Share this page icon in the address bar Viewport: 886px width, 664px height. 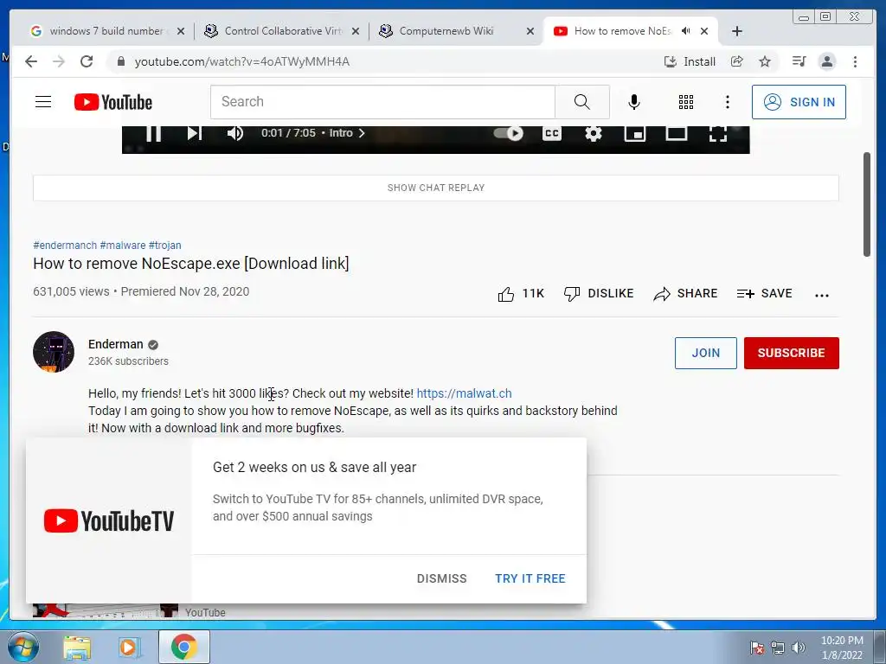pyautogui.click(x=737, y=61)
